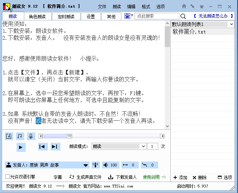Screen dimensions: 238x193
Task: Switch to the 其他 tab
Action: 111,16
